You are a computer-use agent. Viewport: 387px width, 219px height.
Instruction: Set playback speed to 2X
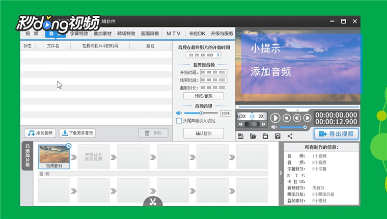pyautogui.click(x=261, y=116)
